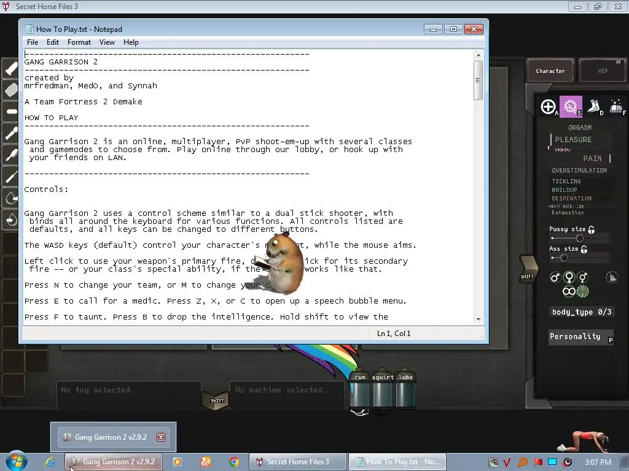Select the droplet-with-arrow-out tool in left toolbar
This screenshot has width=629, height=471.
pos(11,198)
